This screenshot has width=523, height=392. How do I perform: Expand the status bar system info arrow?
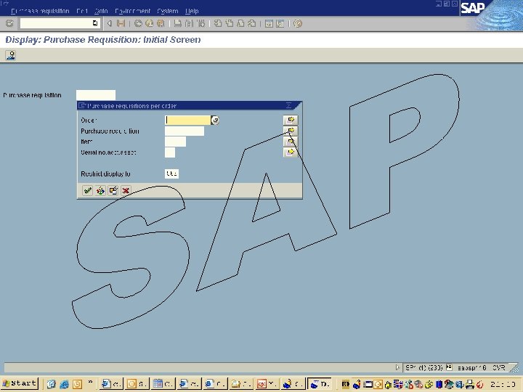click(397, 367)
